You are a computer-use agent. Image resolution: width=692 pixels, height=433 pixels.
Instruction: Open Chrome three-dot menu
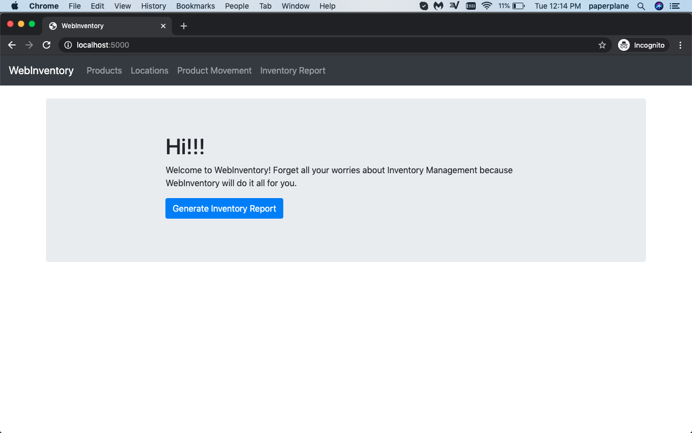[680, 45]
